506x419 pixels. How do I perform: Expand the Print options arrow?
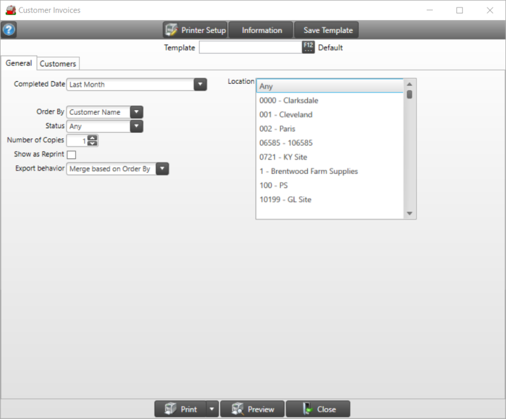[212, 409]
